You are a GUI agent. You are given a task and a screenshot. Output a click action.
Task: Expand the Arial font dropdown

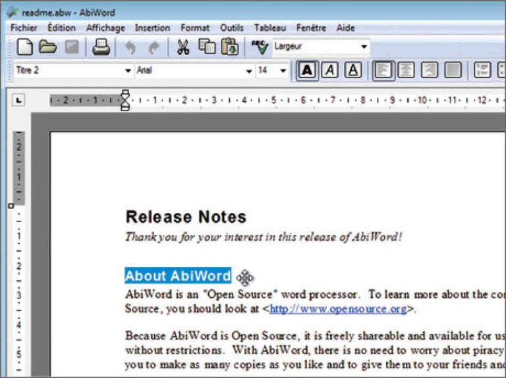(249, 70)
